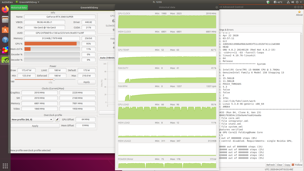Click the green Historical data button
The width and height of the screenshot is (304, 171).
pyautogui.click(x=19, y=8)
